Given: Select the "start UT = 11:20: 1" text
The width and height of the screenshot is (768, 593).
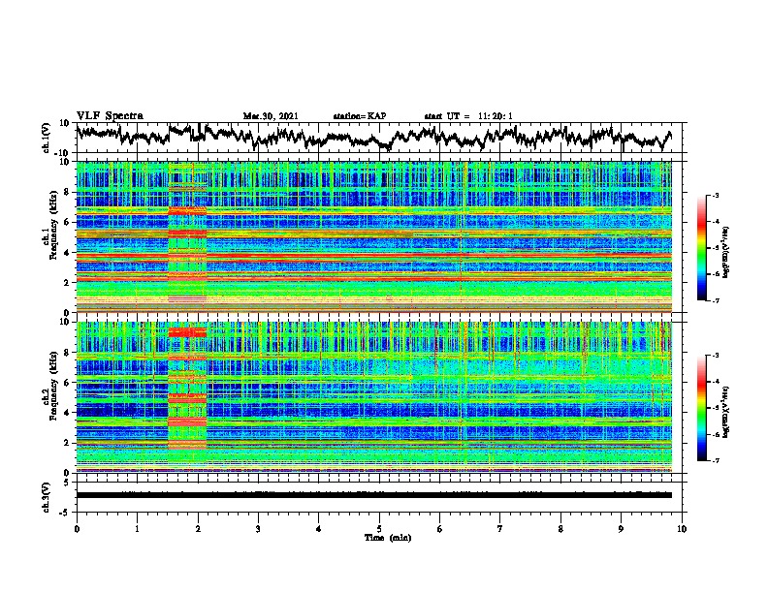Looking at the screenshot, I should 468,116.
